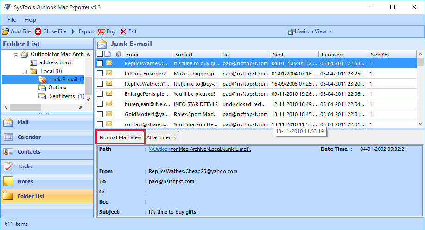Click envelope icon of loPenis.Enlarger2 row

[x=109, y=73]
